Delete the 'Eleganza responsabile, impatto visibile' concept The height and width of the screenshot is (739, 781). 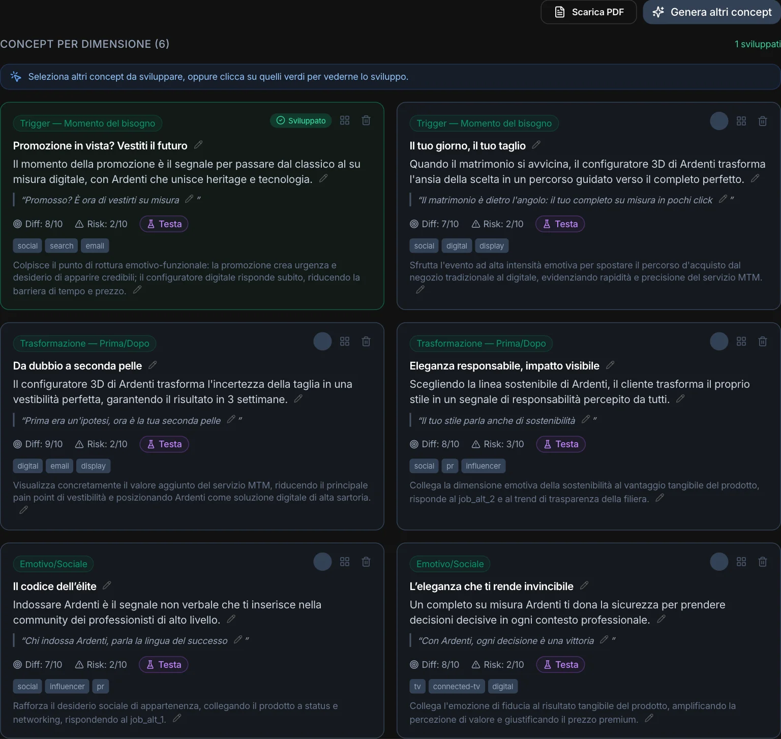(x=763, y=341)
